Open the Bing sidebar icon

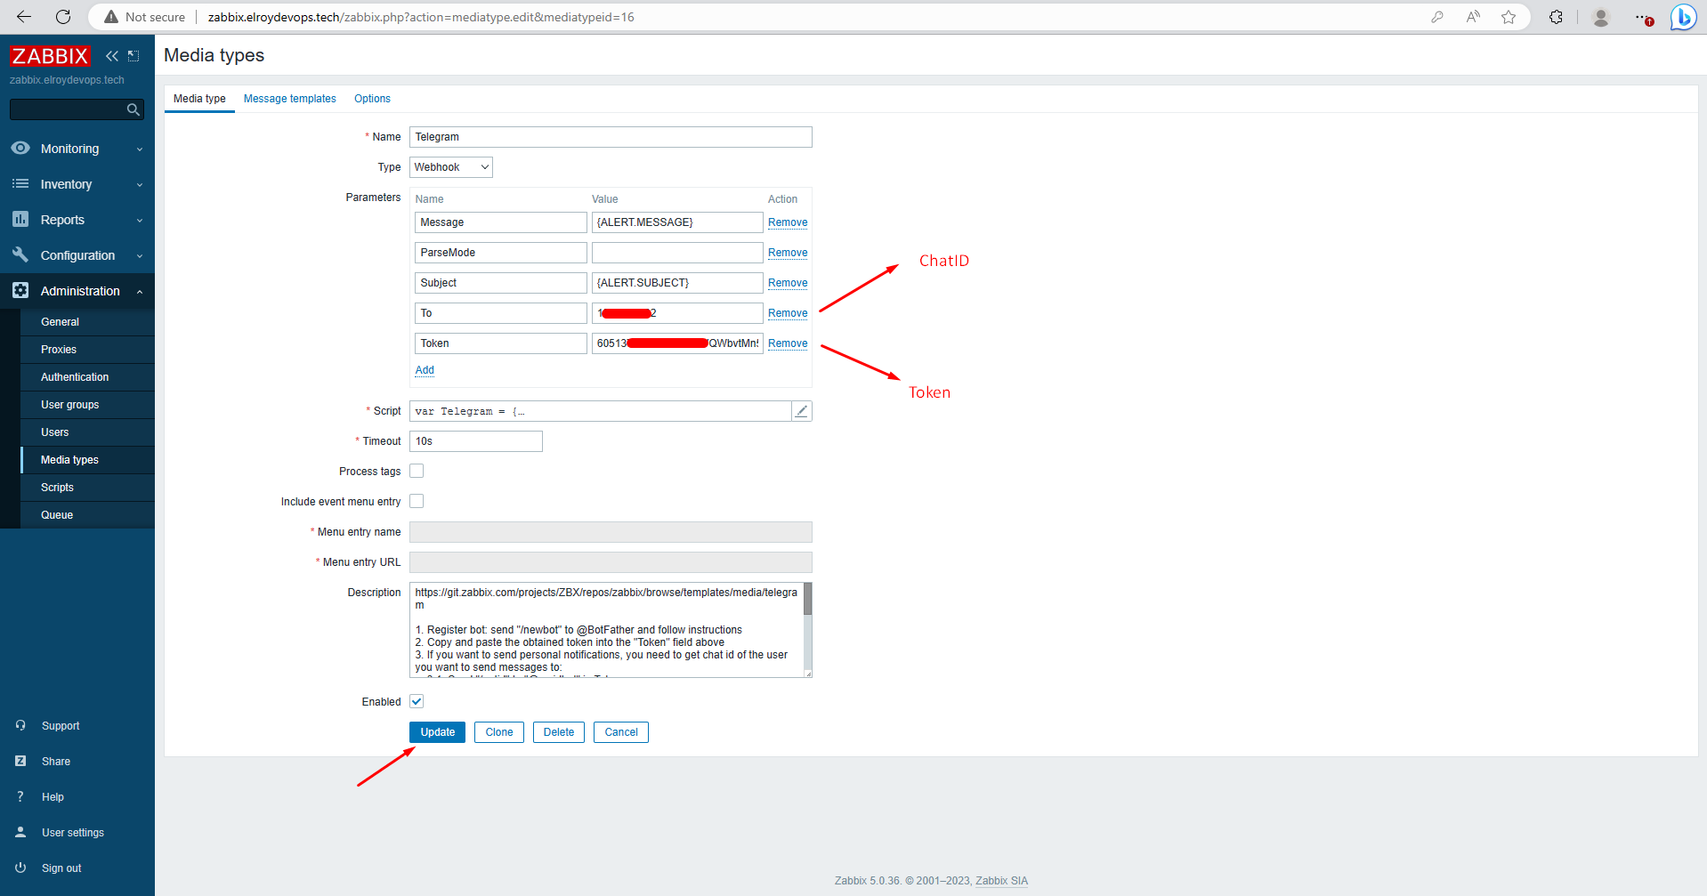[x=1683, y=17]
